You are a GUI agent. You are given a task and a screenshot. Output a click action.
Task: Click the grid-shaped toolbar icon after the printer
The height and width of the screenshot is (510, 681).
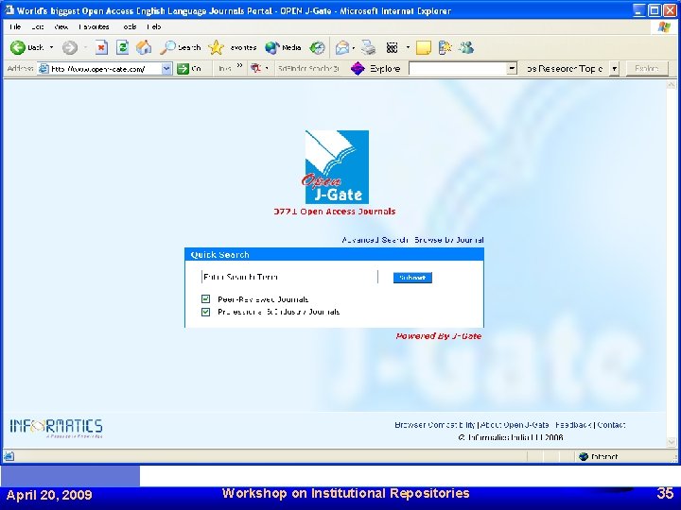(393, 47)
